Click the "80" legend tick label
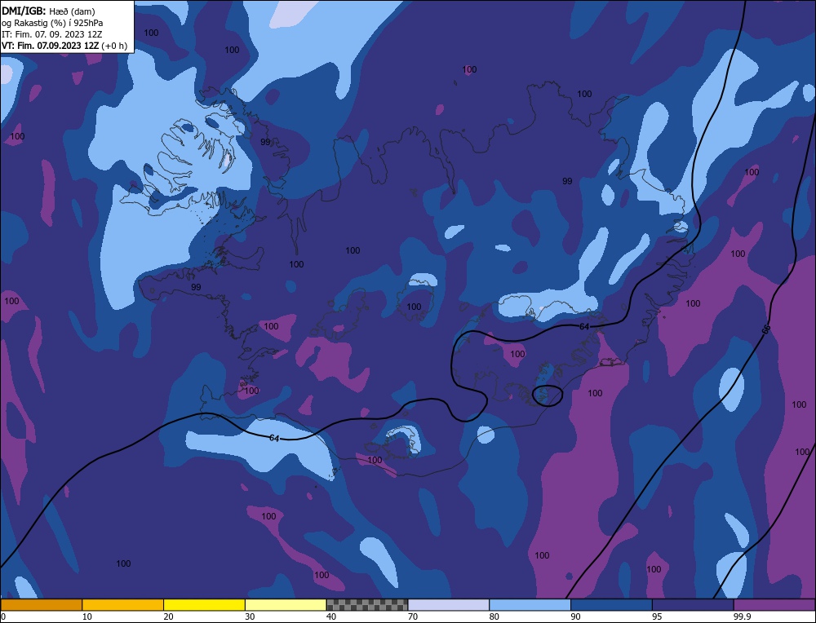Image resolution: width=816 pixels, height=623 pixels. point(494,616)
